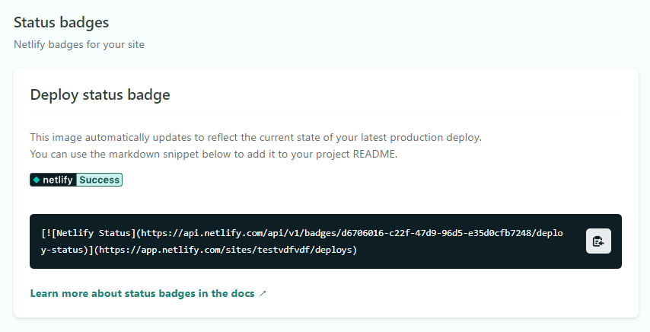This screenshot has width=650, height=332.
Task: Click inside the dark markdown snippet block
Action: pos(304,259)
